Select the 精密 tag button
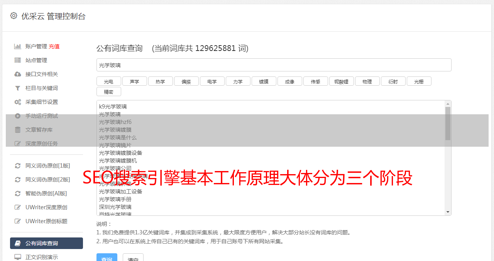This screenshot has width=494, height=261. tap(108, 92)
